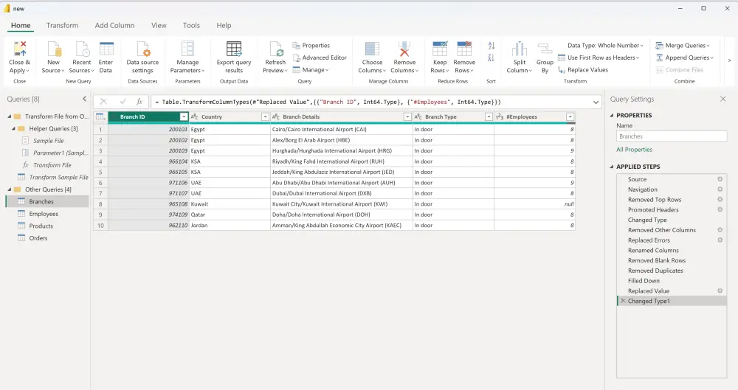Select the Orders query

click(38, 238)
